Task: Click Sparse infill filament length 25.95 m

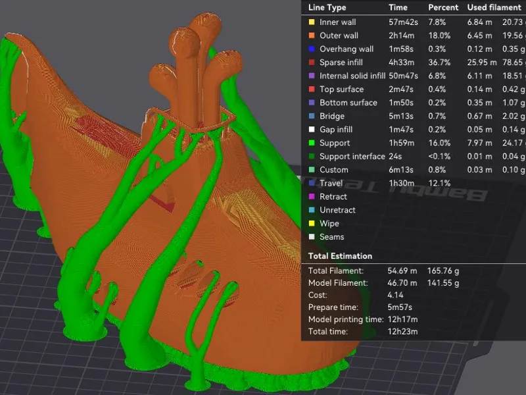Action: (x=482, y=63)
